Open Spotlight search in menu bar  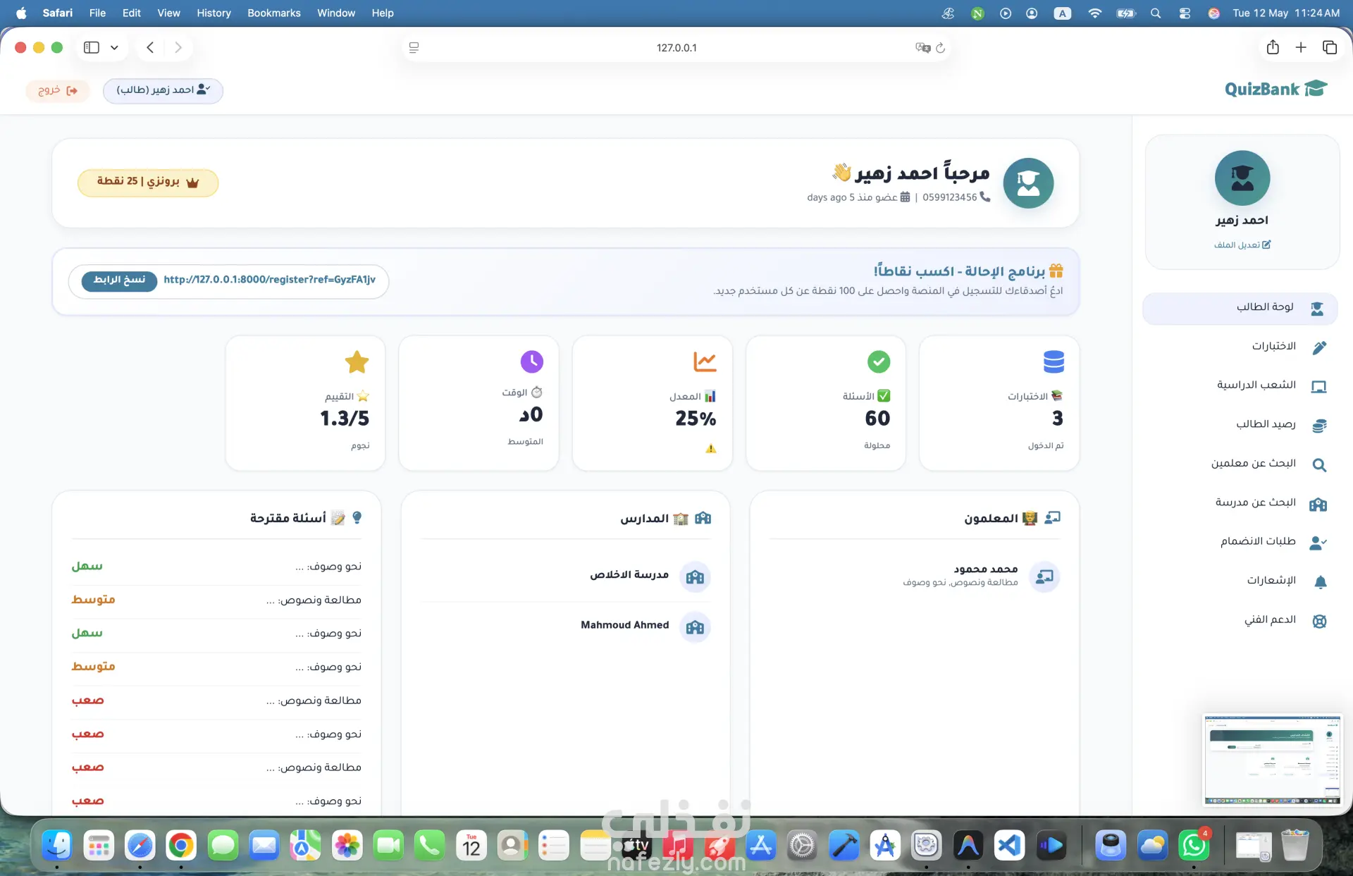coord(1156,13)
